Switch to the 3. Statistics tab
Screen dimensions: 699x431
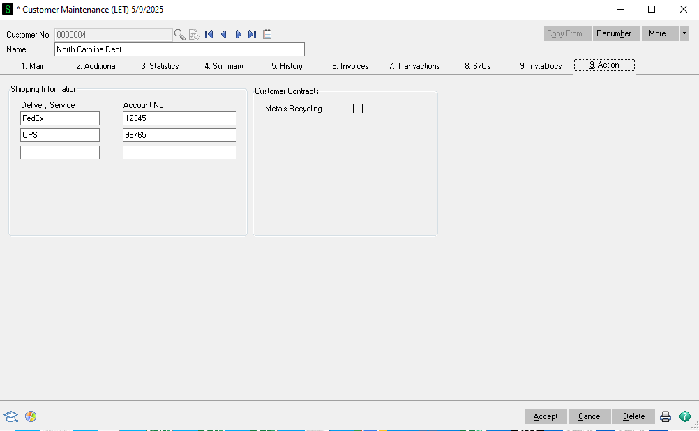point(160,66)
